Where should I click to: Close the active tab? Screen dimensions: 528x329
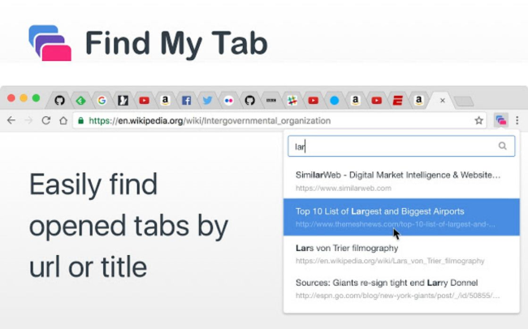click(x=442, y=101)
